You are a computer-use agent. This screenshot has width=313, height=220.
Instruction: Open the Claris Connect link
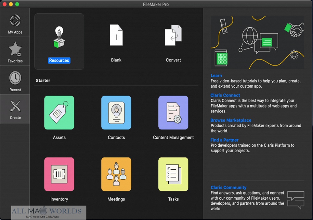point(225,95)
